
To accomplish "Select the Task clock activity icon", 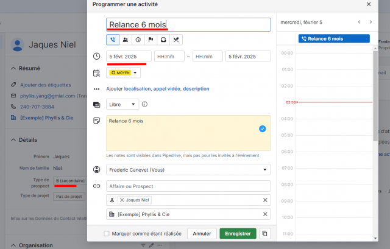I will [138, 40].
